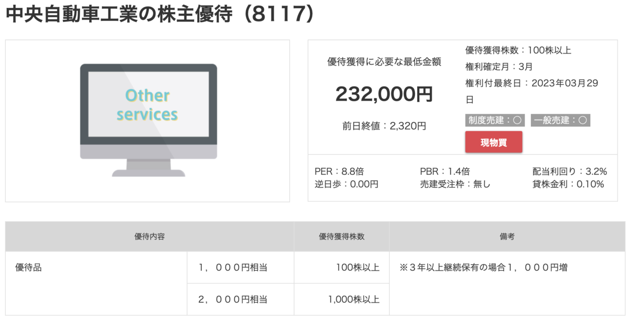Viewport: 629px width, 321px height.
Task: Click the ※3年以上継続保有 remark text
Action: point(483,267)
